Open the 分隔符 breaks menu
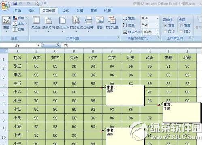This screenshot has height=145, width=202. 89,24
